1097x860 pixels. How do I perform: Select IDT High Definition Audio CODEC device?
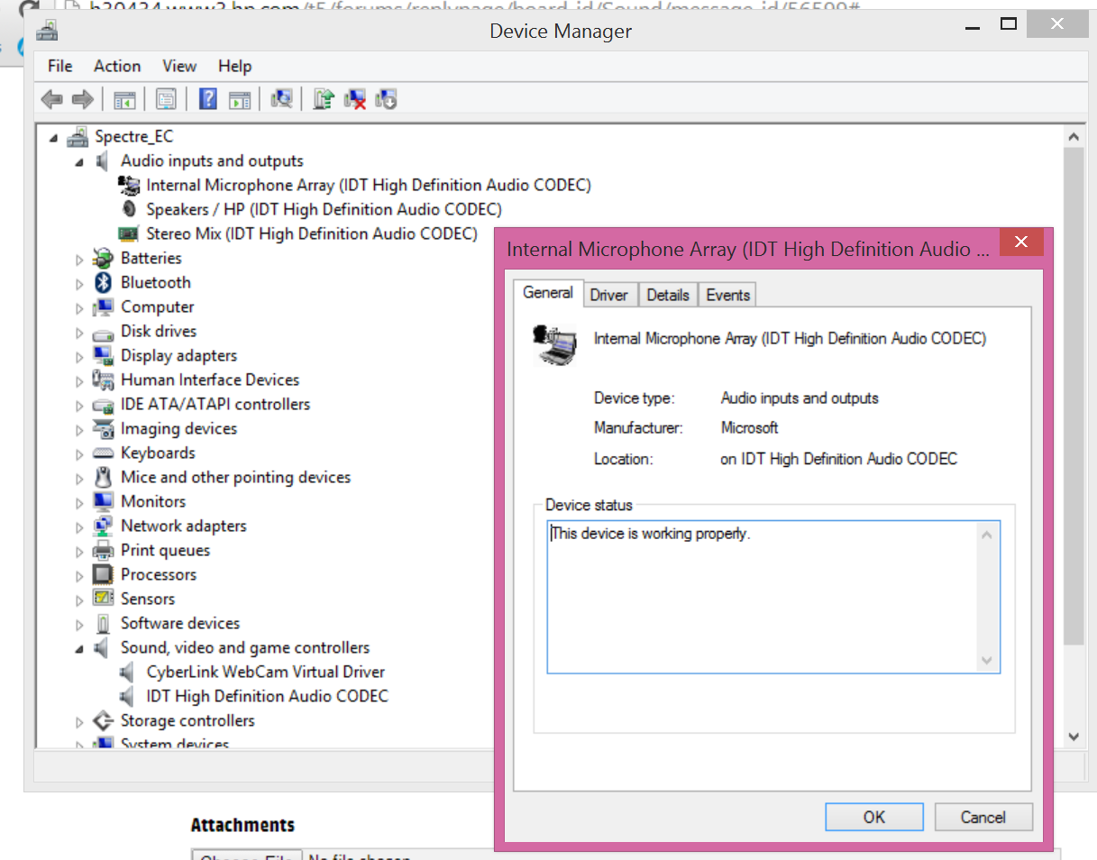pos(267,696)
